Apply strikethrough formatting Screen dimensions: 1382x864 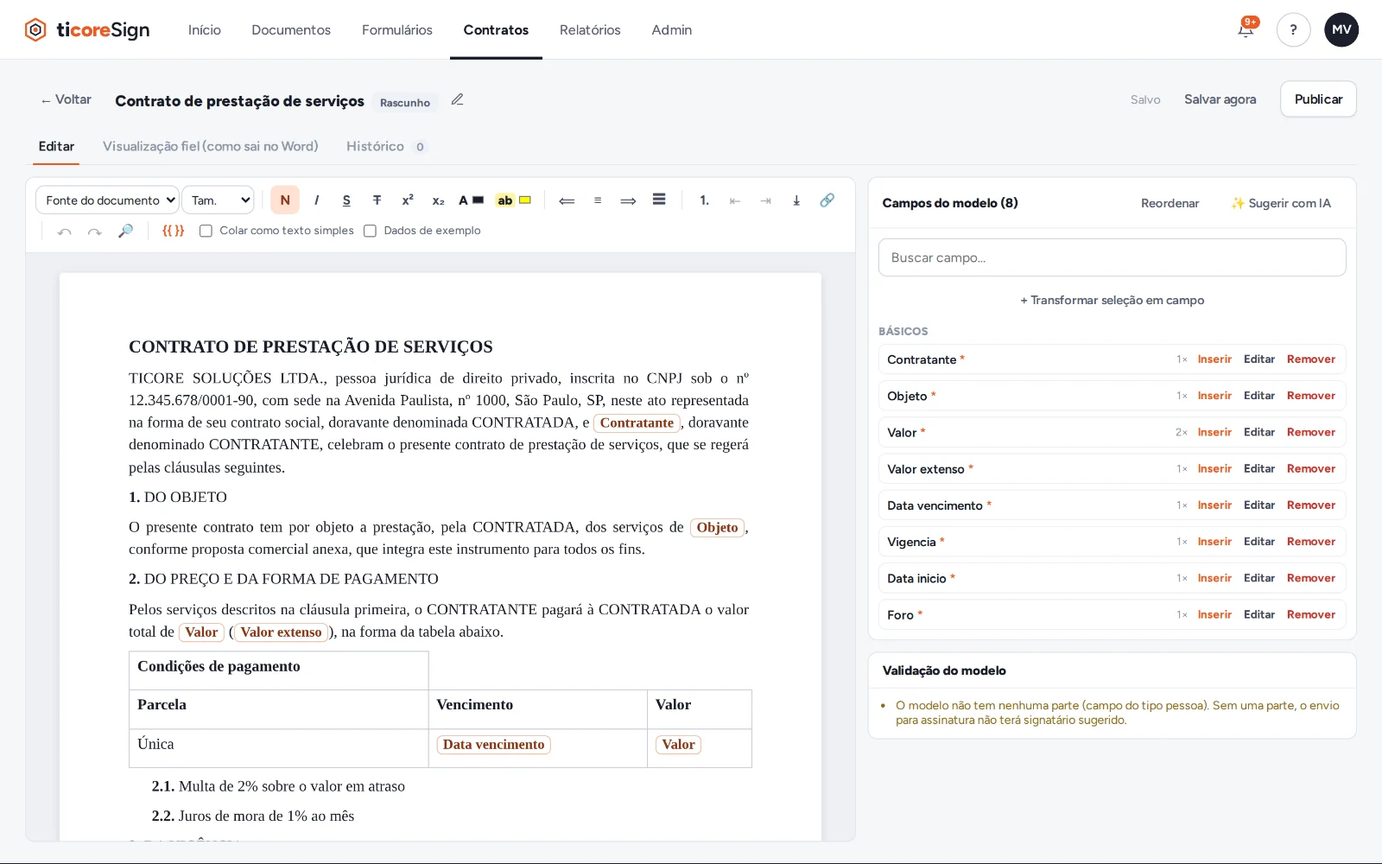377,200
